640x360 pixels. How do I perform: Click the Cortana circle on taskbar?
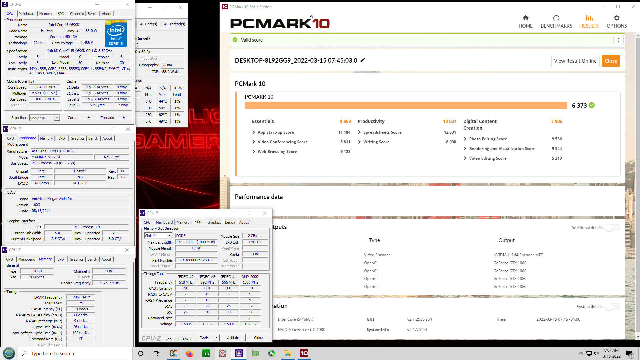click(141, 353)
